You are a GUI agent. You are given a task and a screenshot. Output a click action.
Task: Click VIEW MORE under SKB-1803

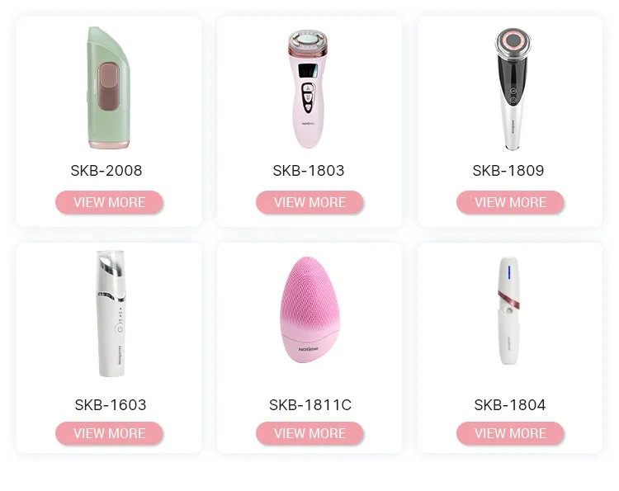tap(309, 202)
